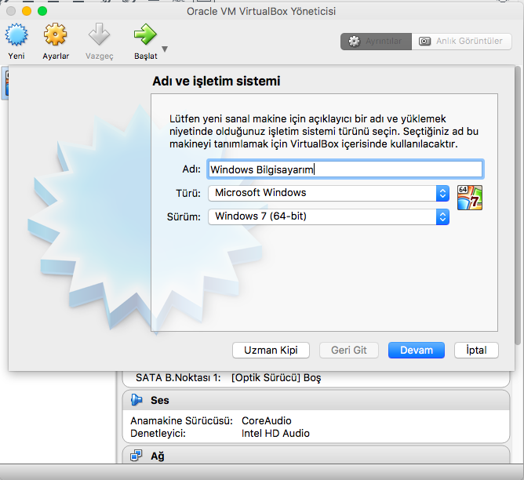524x480 pixels.
Task: Click 'Anamakine Sürücüsü:' label
Action: (x=181, y=420)
